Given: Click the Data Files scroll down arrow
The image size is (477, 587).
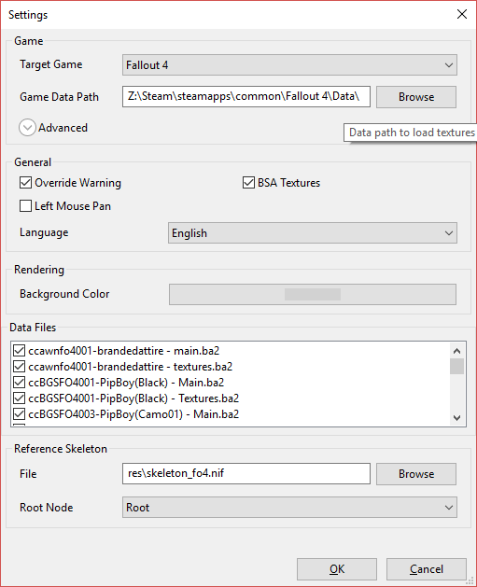Looking at the screenshot, I should [456, 418].
